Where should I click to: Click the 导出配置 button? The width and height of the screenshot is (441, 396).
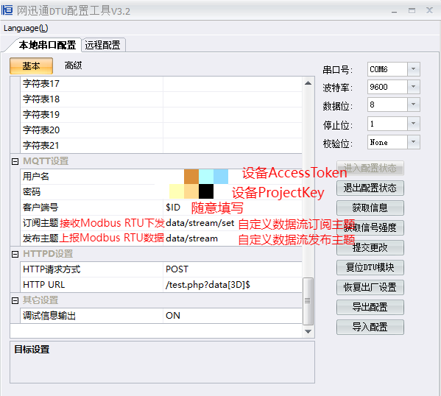click(370, 307)
